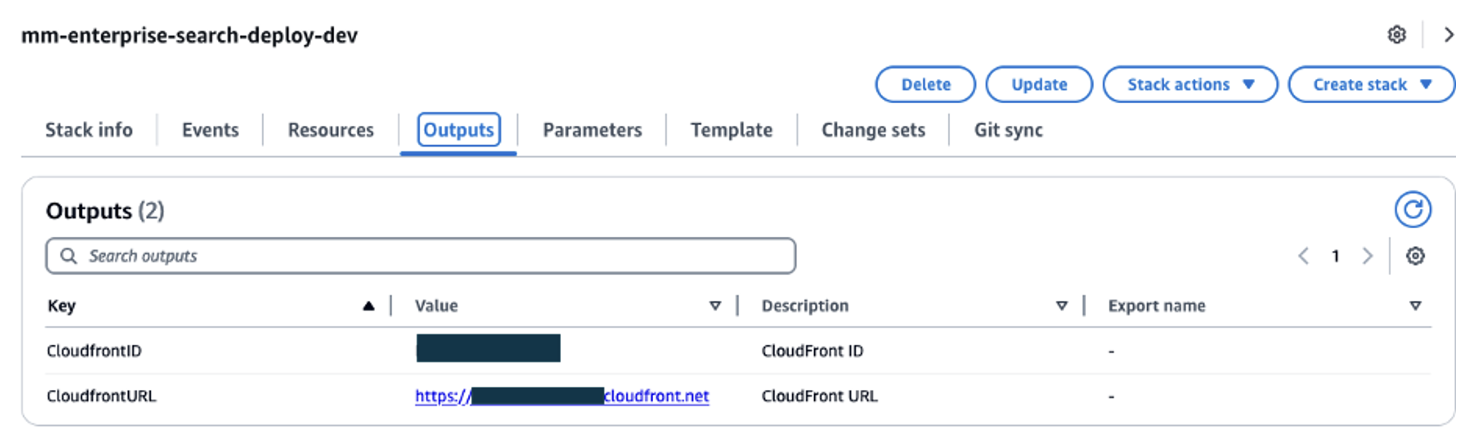Image resolution: width=1465 pixels, height=444 pixels.
Task: Click the Export name column header
Action: (x=1156, y=307)
